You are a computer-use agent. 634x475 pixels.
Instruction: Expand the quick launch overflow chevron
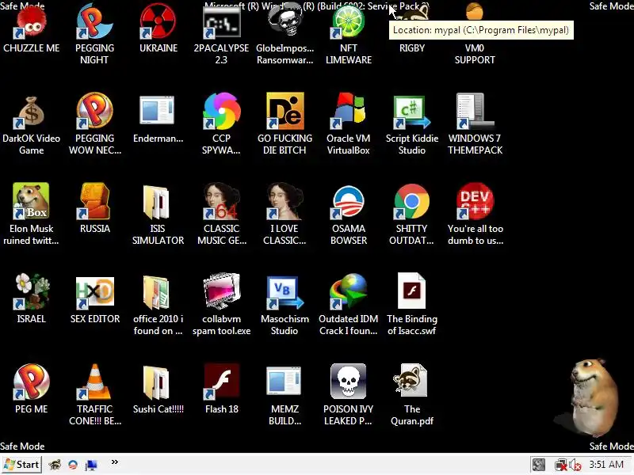click(x=115, y=462)
